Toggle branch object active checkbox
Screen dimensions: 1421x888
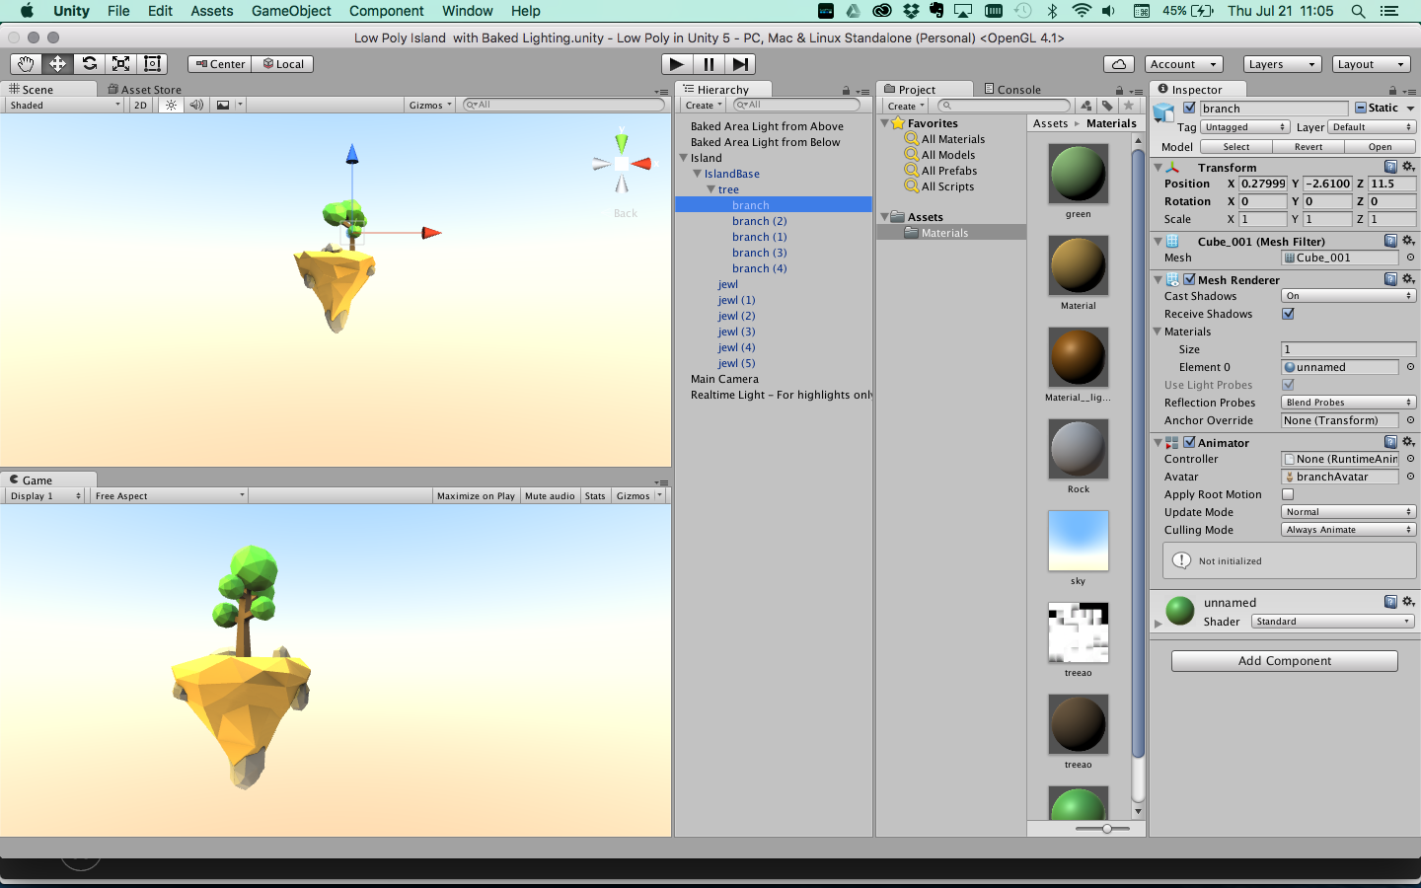coord(1189,108)
